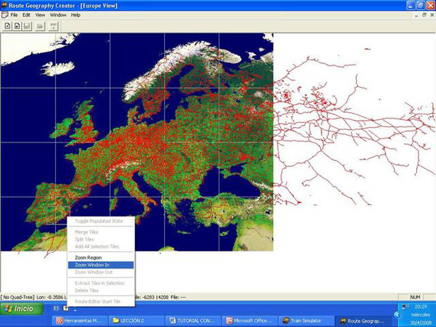Click the Open folder toolbar icon
The image size is (436, 327).
coord(40,25)
